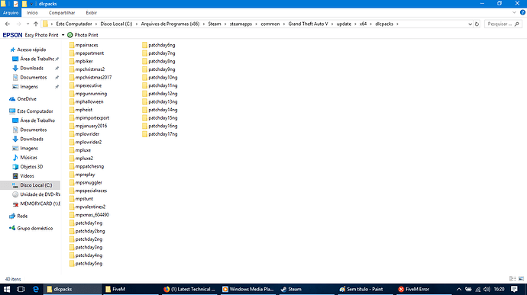
Task: Open Task View on the taskbar
Action: pyautogui.click(x=21, y=290)
